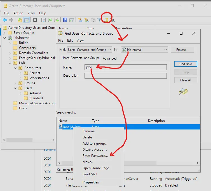Create a new organizational unit using the toolbar icon

pyautogui.click(x=93, y=20)
